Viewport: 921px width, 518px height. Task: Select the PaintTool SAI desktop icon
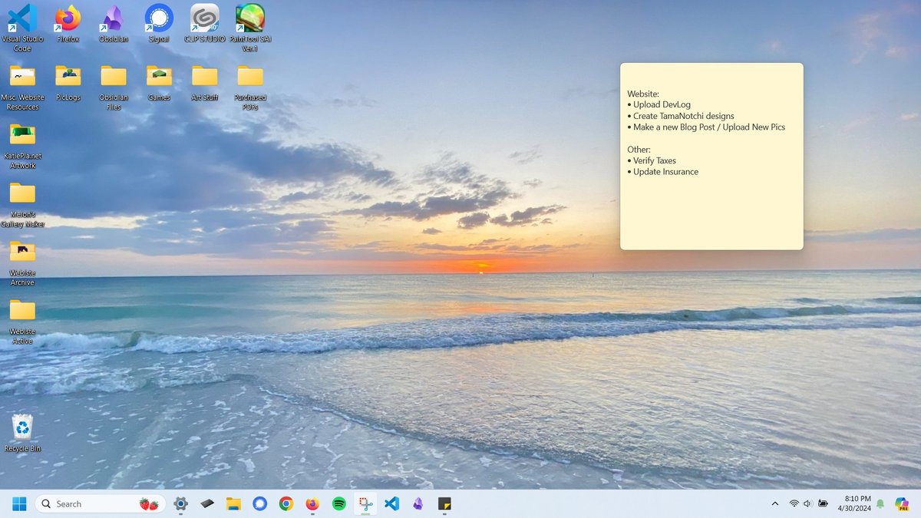click(x=250, y=18)
